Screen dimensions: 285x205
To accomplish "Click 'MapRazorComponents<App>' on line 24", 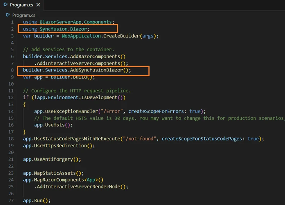I will pyautogui.click(x=66, y=180).
